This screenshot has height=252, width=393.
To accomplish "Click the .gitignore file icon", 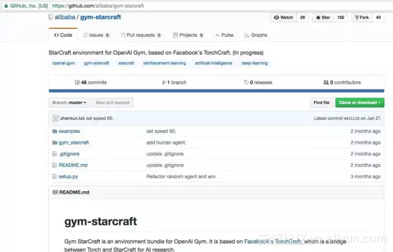I will [x=55, y=154].
